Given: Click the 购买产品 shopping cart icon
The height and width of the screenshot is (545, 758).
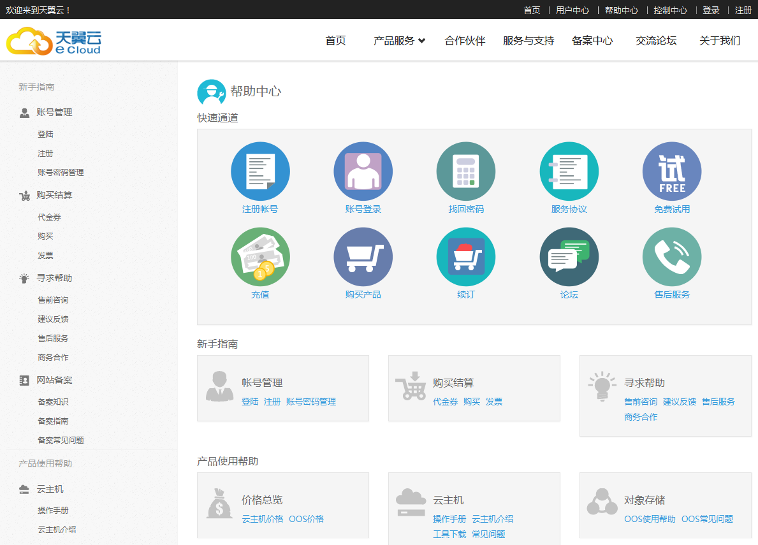Looking at the screenshot, I should click(x=363, y=257).
